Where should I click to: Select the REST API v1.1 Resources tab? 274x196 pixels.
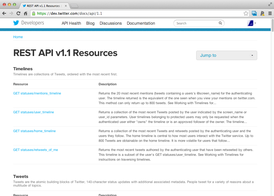pyautogui.click(x=44, y=6)
